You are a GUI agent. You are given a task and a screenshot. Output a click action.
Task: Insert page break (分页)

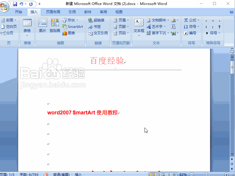tap(7, 33)
